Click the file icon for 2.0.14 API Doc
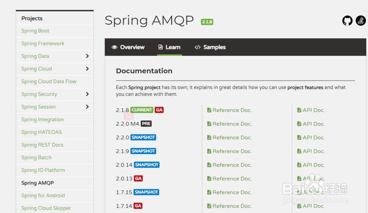 299,165
